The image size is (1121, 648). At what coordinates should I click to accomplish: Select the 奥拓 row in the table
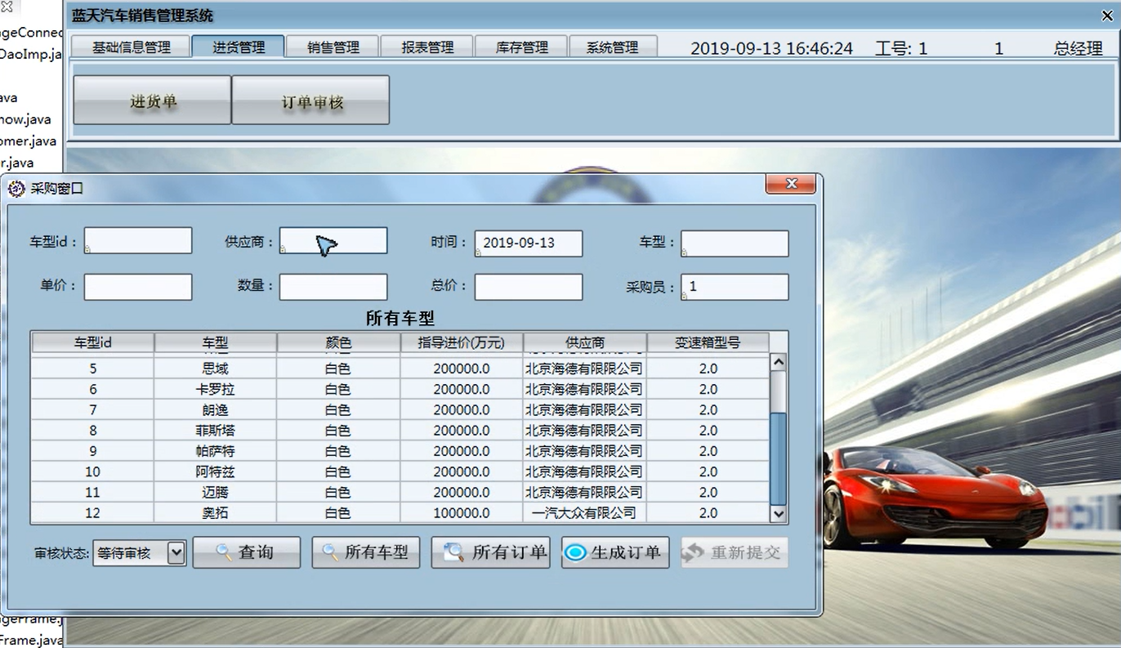click(216, 513)
